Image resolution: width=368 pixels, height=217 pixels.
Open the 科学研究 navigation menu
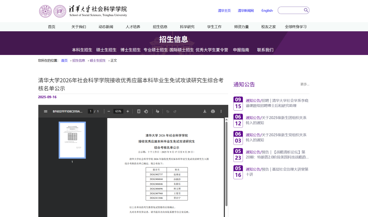tap(187, 26)
